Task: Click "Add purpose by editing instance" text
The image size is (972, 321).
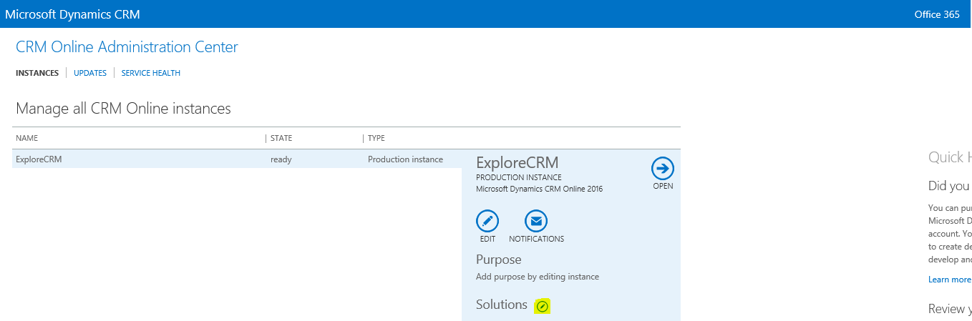Action: pyautogui.click(x=537, y=277)
